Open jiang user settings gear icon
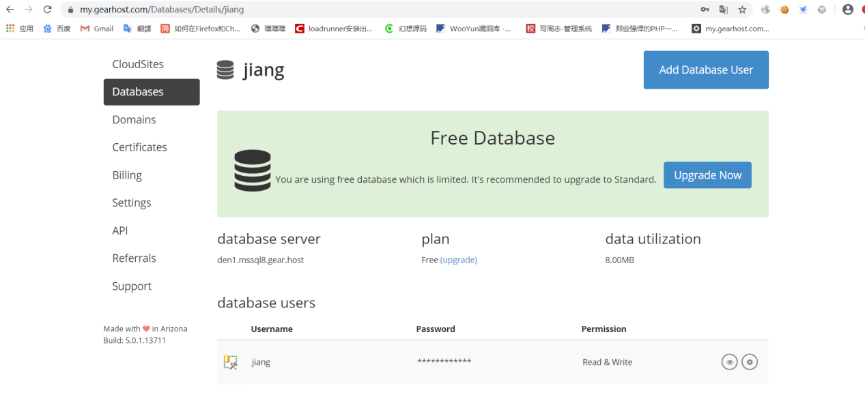This screenshot has height=394, width=865. [x=750, y=362]
